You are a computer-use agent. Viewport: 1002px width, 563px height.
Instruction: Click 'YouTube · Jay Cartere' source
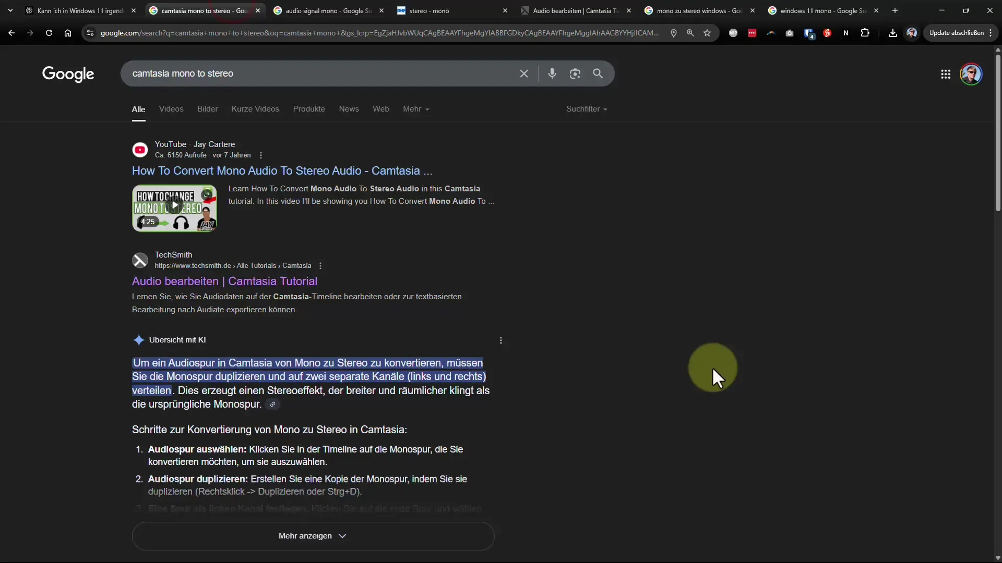[x=195, y=144]
